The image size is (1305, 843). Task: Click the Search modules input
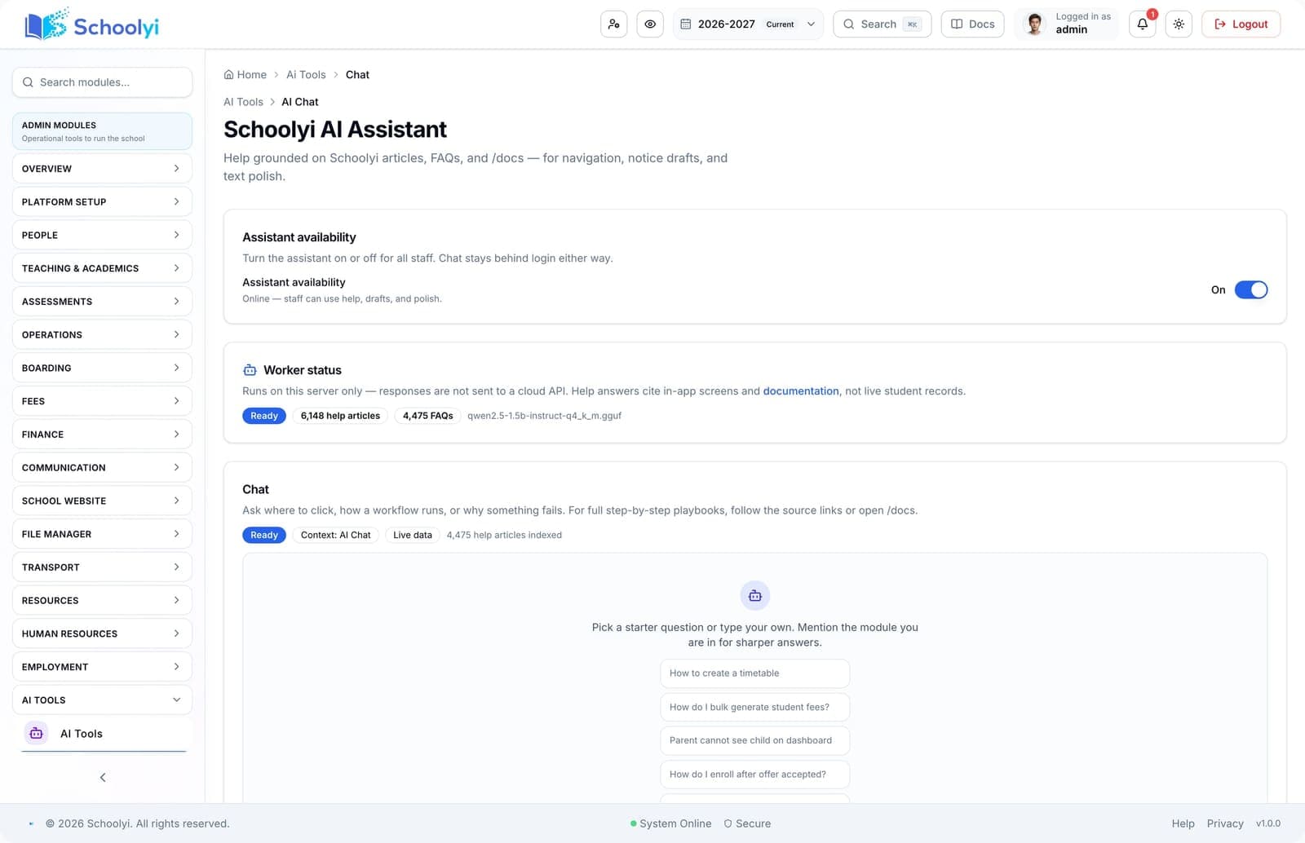tap(102, 82)
